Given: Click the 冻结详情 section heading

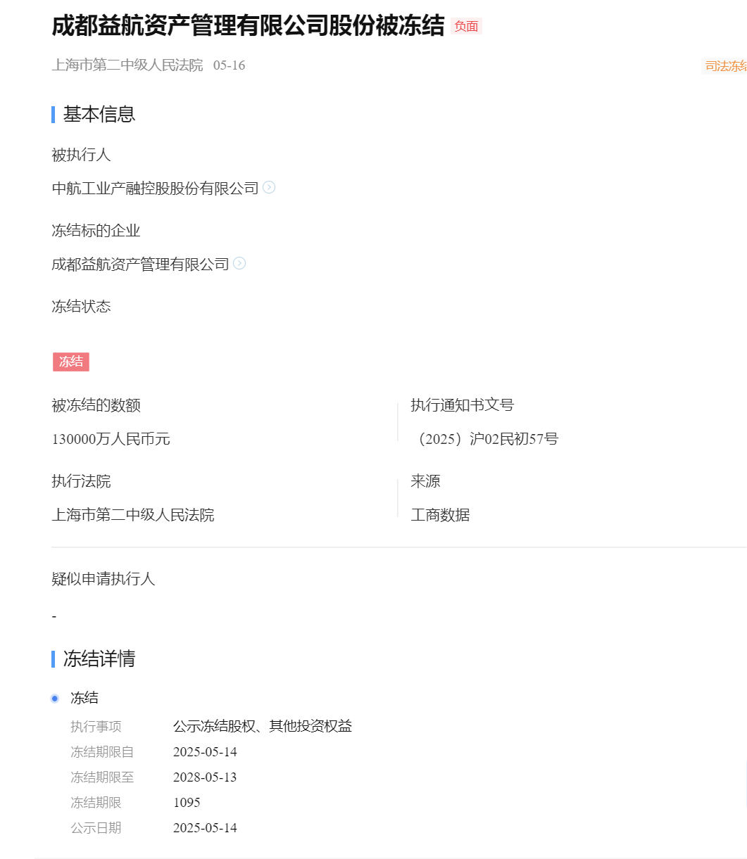Looking at the screenshot, I should (99, 658).
